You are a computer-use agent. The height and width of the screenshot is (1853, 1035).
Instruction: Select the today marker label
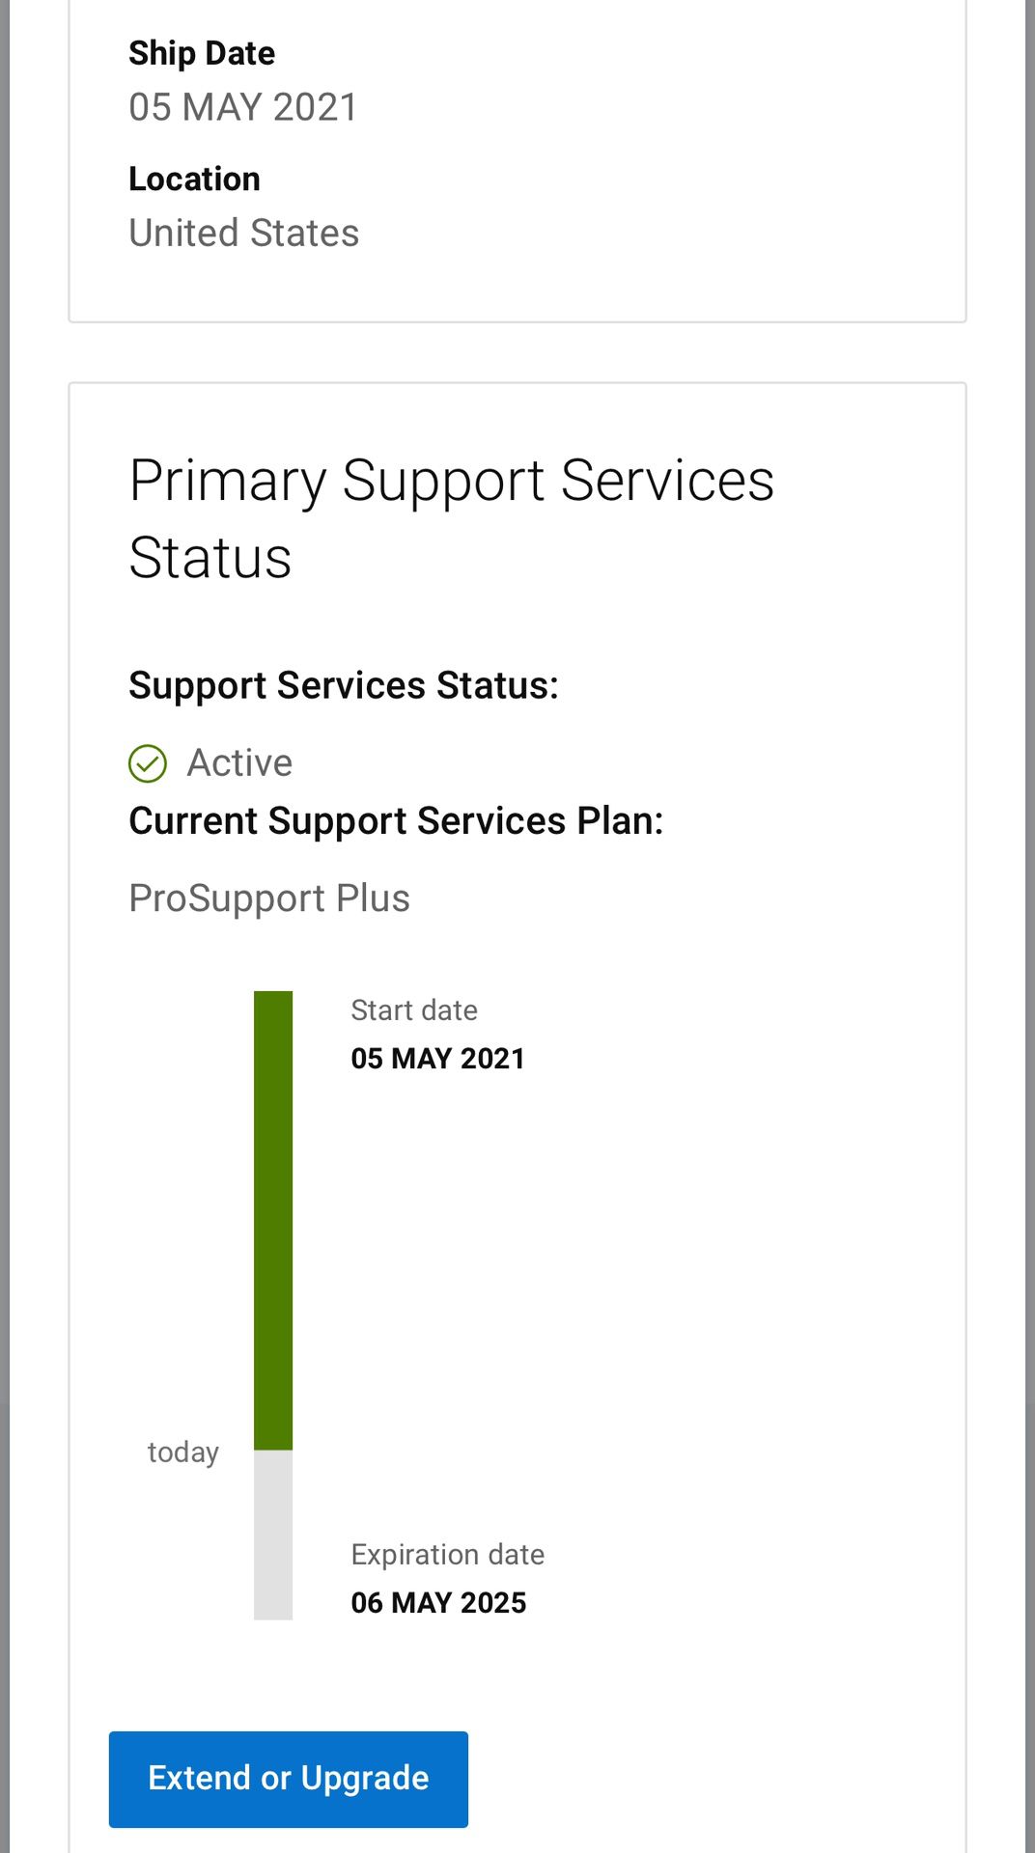[183, 1452]
